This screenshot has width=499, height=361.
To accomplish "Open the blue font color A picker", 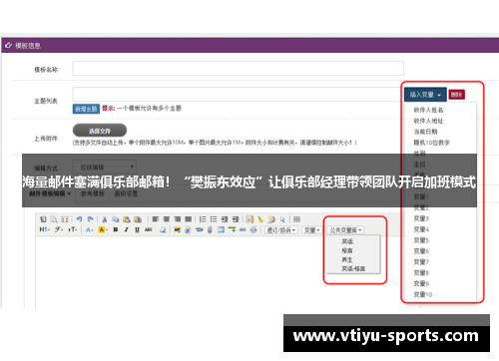I will point(90,229).
